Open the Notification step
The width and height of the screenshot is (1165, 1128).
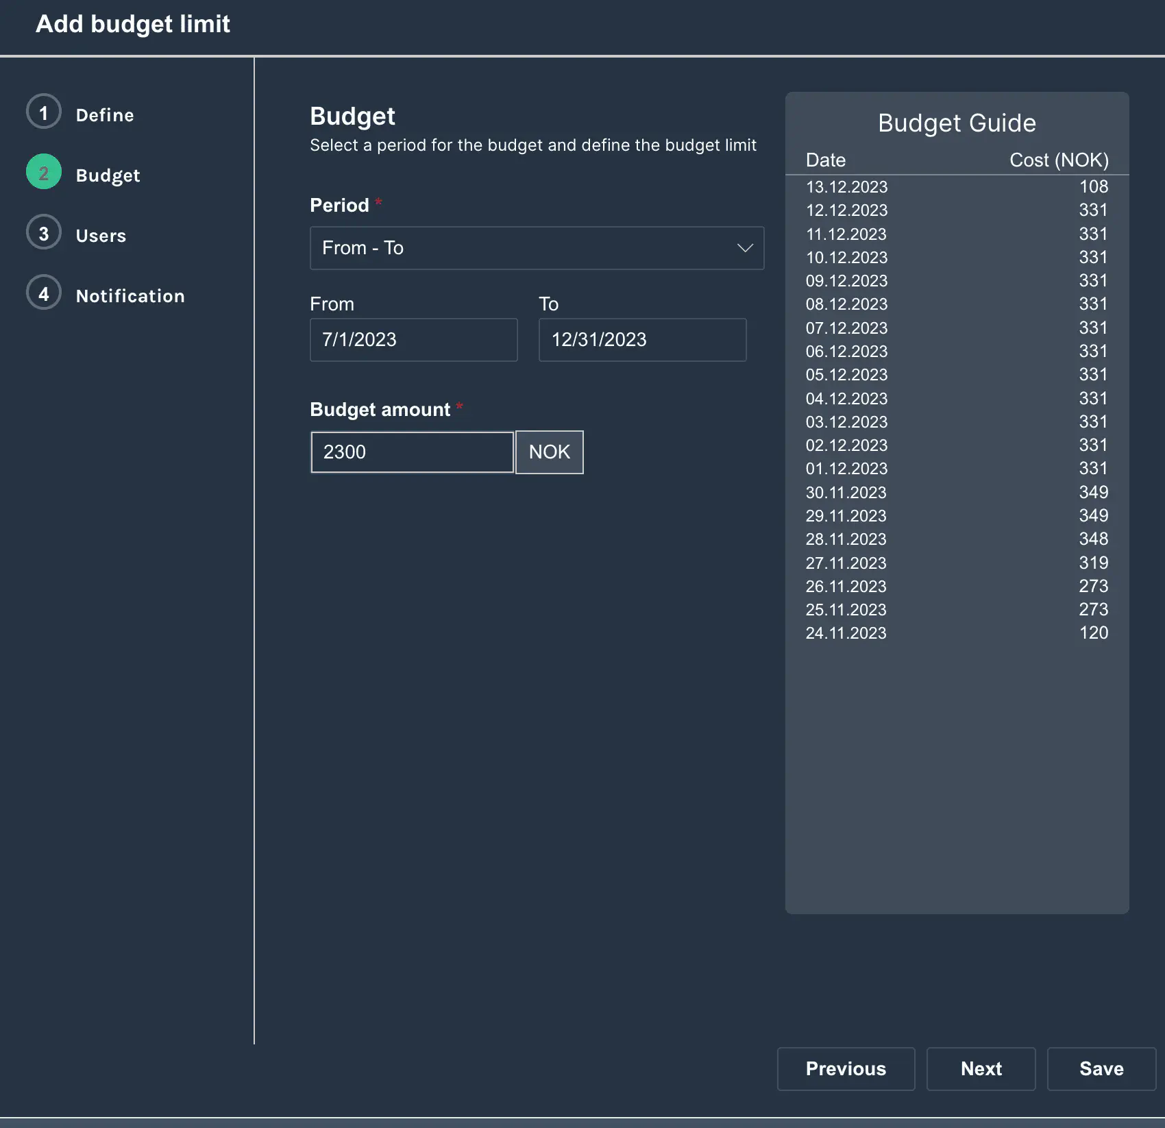(x=130, y=296)
